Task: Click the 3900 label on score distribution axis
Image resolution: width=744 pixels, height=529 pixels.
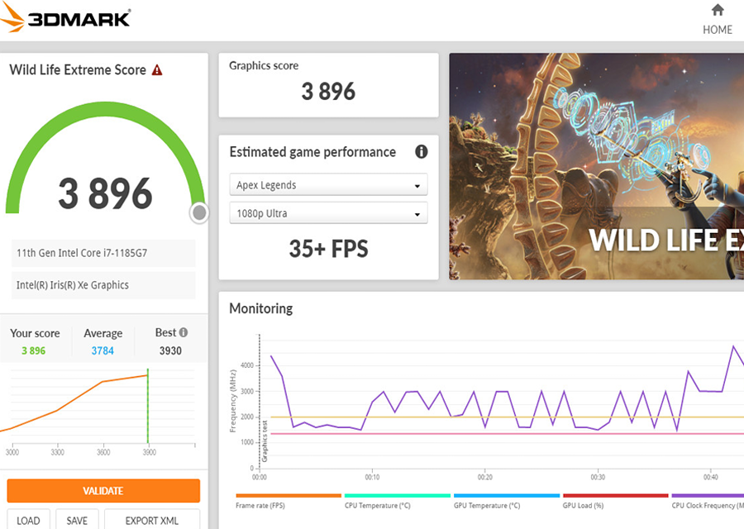Action: (x=149, y=452)
